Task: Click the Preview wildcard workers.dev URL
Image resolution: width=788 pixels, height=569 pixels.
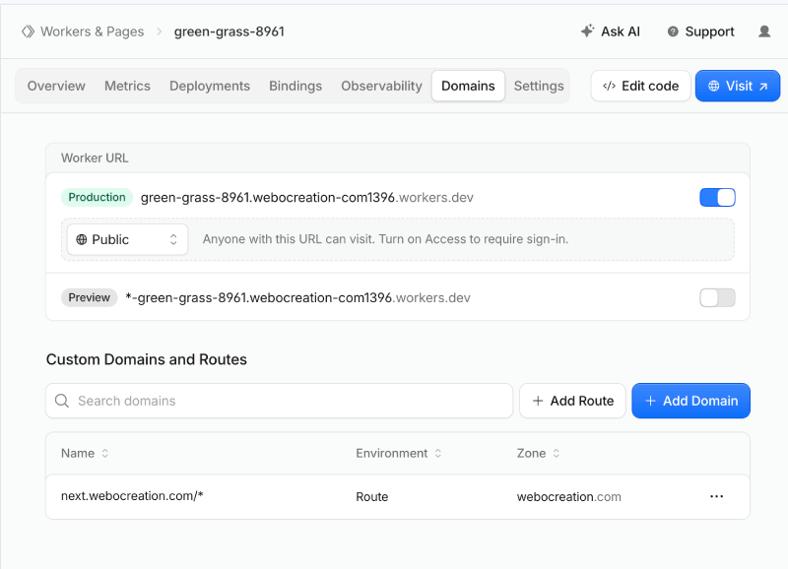Action: click(x=298, y=298)
